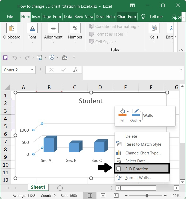Switch to the View ribbon tab
186x199 pixels.
click(89, 17)
